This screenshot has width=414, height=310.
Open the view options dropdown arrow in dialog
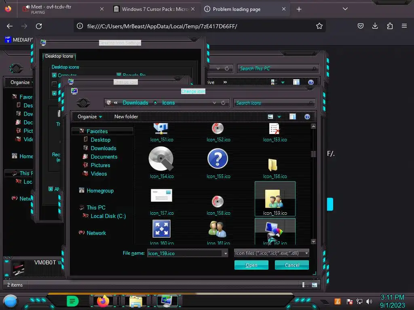click(279, 117)
